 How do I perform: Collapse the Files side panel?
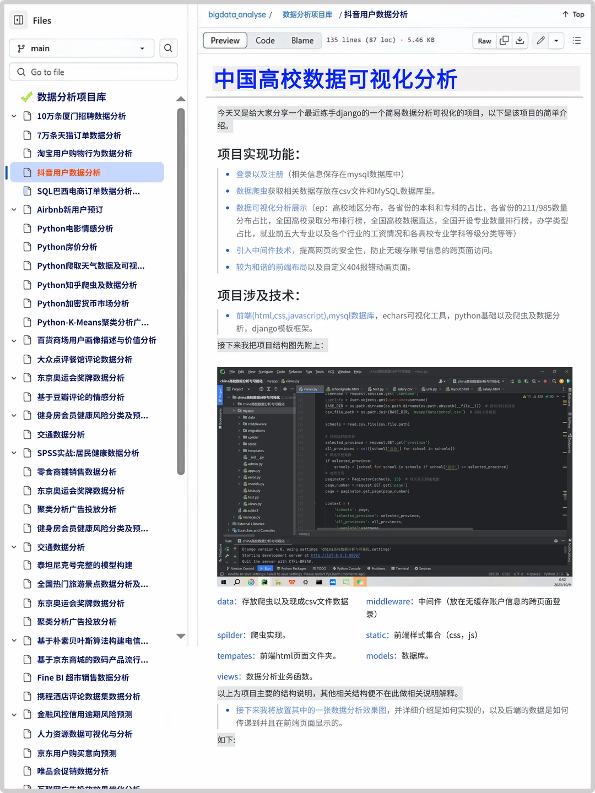click(x=19, y=20)
